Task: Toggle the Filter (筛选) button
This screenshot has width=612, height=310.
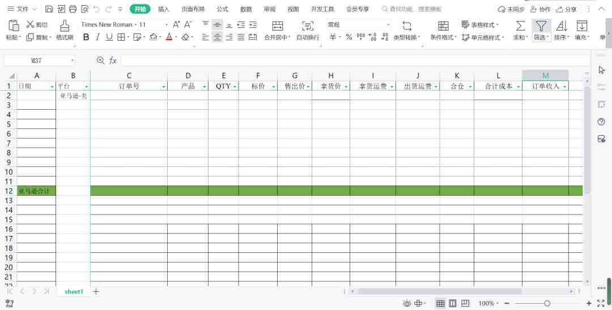Action: click(541, 26)
